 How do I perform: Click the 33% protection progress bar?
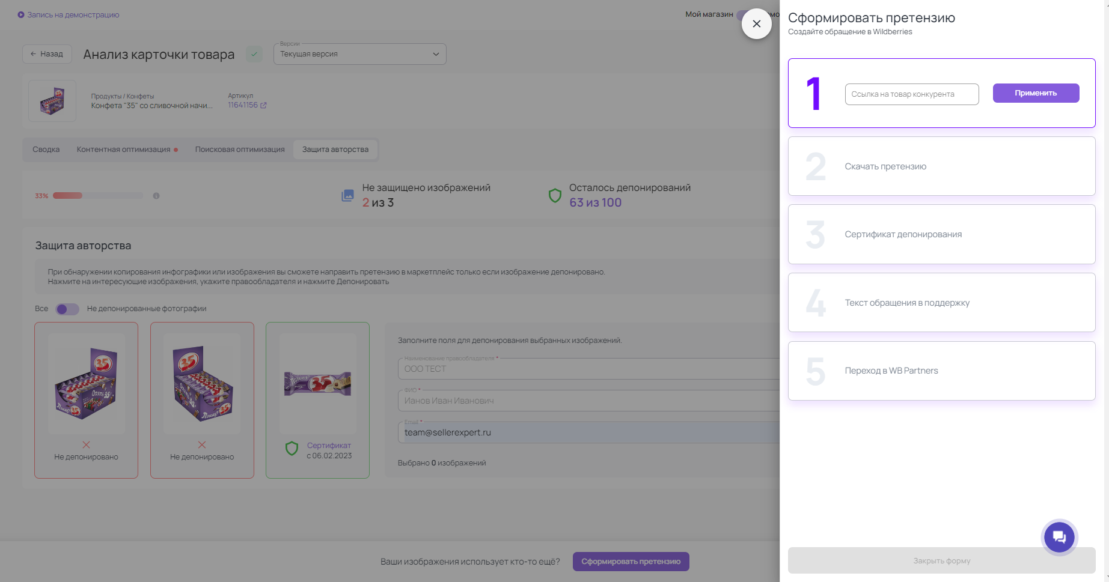97,196
